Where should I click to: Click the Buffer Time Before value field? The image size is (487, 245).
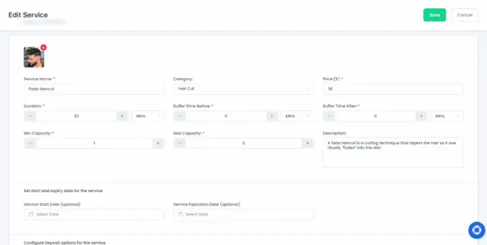pyautogui.click(x=225, y=116)
